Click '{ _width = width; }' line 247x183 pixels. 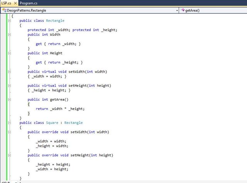click(47, 77)
